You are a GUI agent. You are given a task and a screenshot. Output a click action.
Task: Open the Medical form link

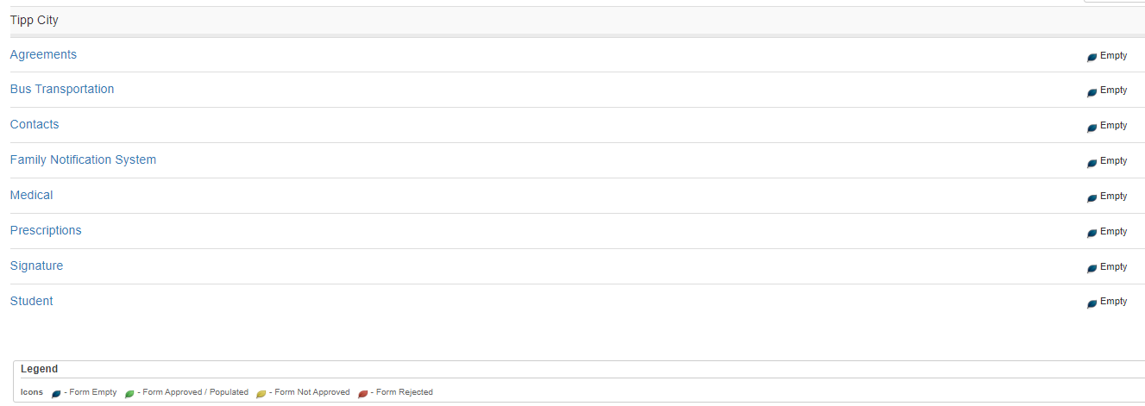click(31, 195)
